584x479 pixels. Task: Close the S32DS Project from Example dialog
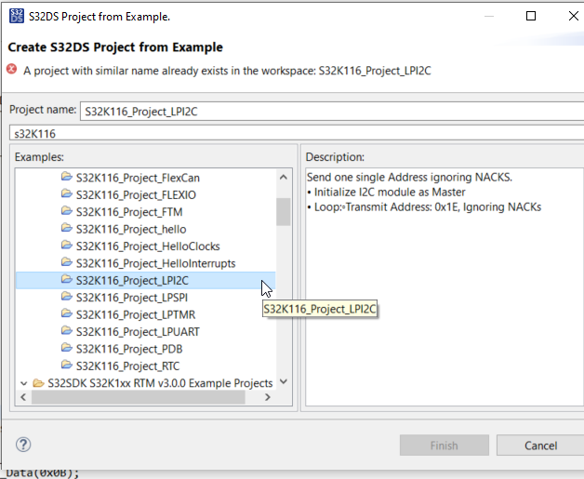point(574,16)
